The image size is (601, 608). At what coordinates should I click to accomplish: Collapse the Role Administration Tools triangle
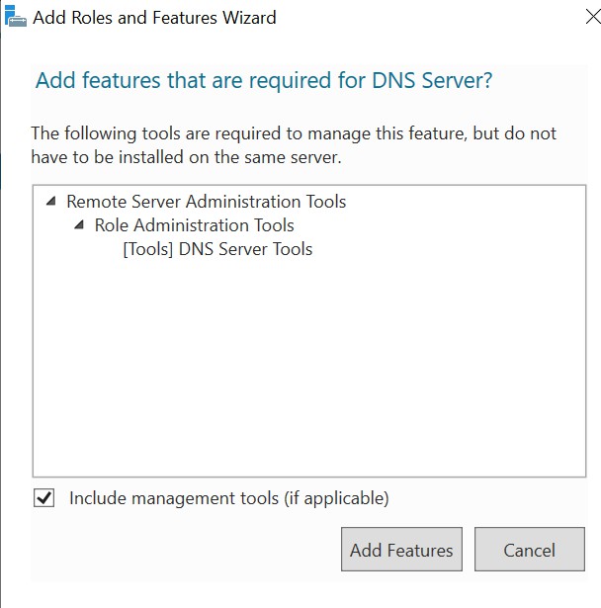point(79,224)
